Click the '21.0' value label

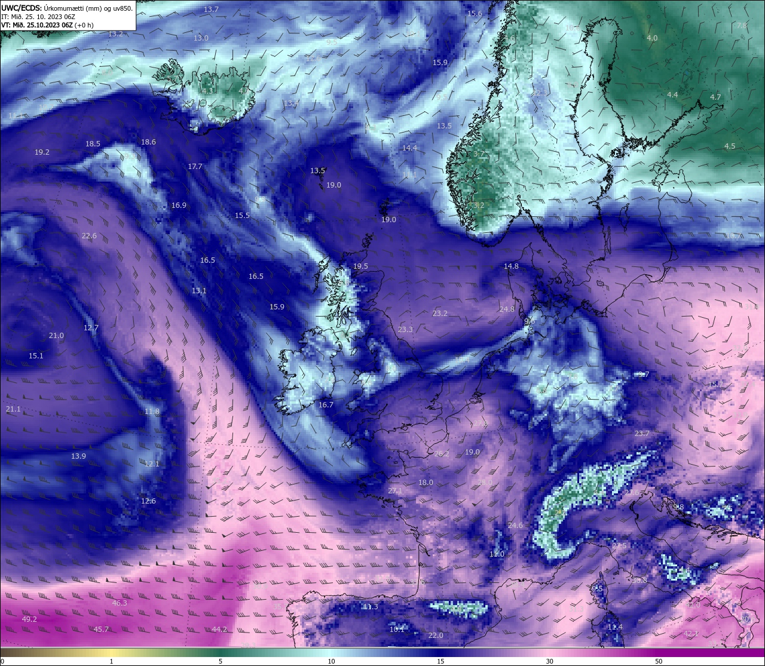[x=56, y=336]
